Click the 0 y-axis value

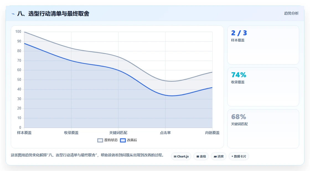tap(20, 128)
